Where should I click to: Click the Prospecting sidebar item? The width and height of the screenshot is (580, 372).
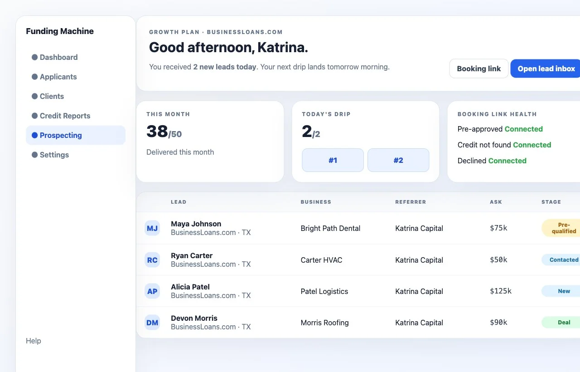click(76, 135)
